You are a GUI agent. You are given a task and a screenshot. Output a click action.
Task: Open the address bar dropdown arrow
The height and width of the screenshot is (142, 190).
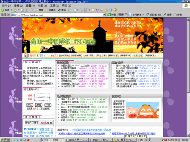[x=104, y=15]
